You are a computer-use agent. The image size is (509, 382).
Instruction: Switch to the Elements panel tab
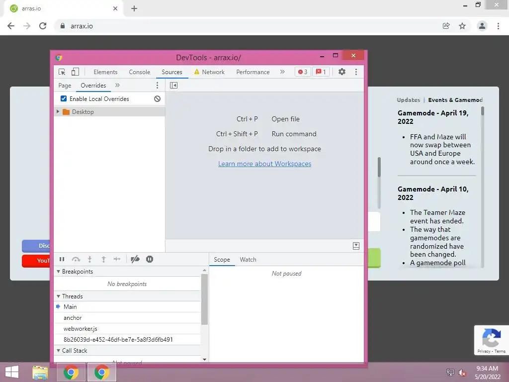point(105,72)
